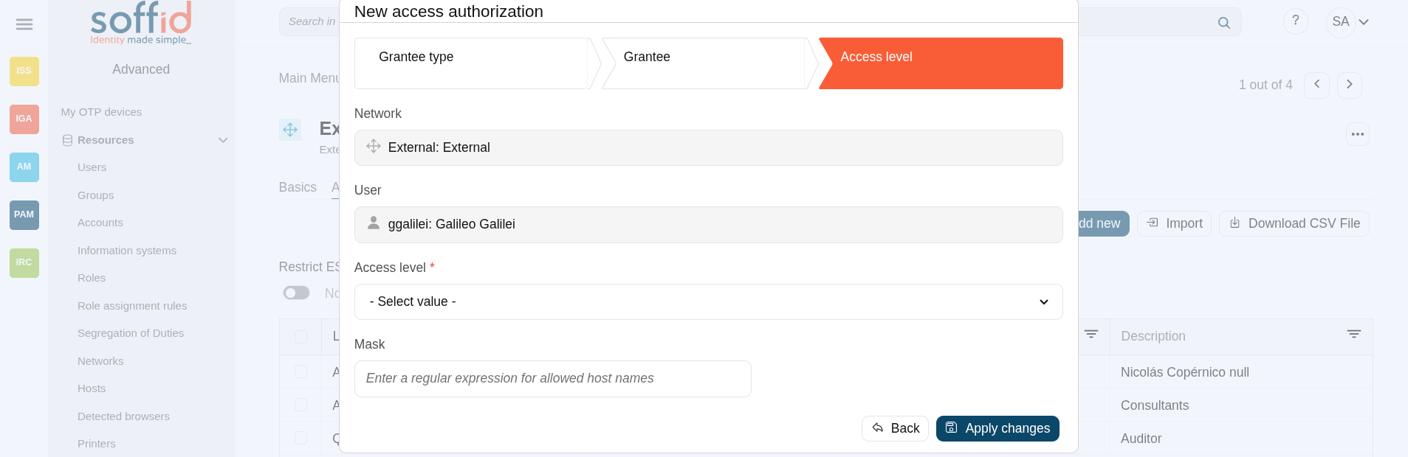
Task: Check the table header select-all checkbox
Action: [x=301, y=337]
